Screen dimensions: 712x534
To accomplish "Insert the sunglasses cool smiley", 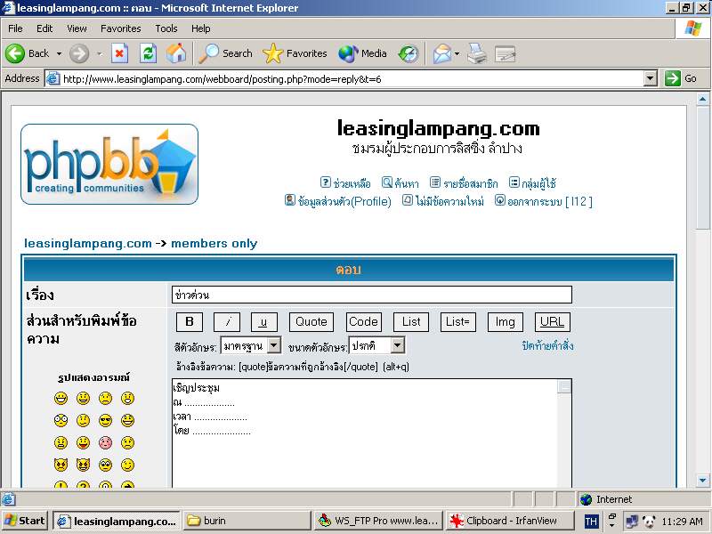I will (x=106, y=420).
